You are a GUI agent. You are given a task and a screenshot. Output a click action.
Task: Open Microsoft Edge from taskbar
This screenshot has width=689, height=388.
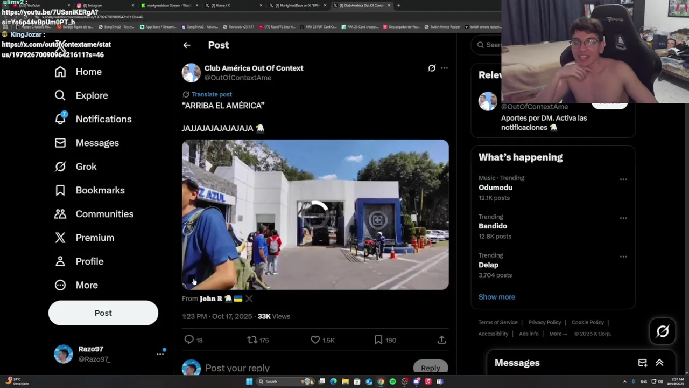(333, 382)
